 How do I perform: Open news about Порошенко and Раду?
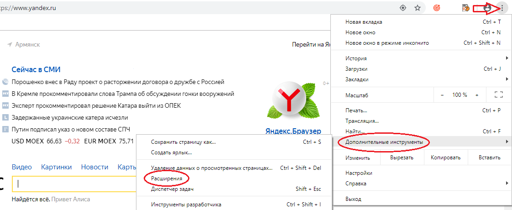(x=118, y=82)
